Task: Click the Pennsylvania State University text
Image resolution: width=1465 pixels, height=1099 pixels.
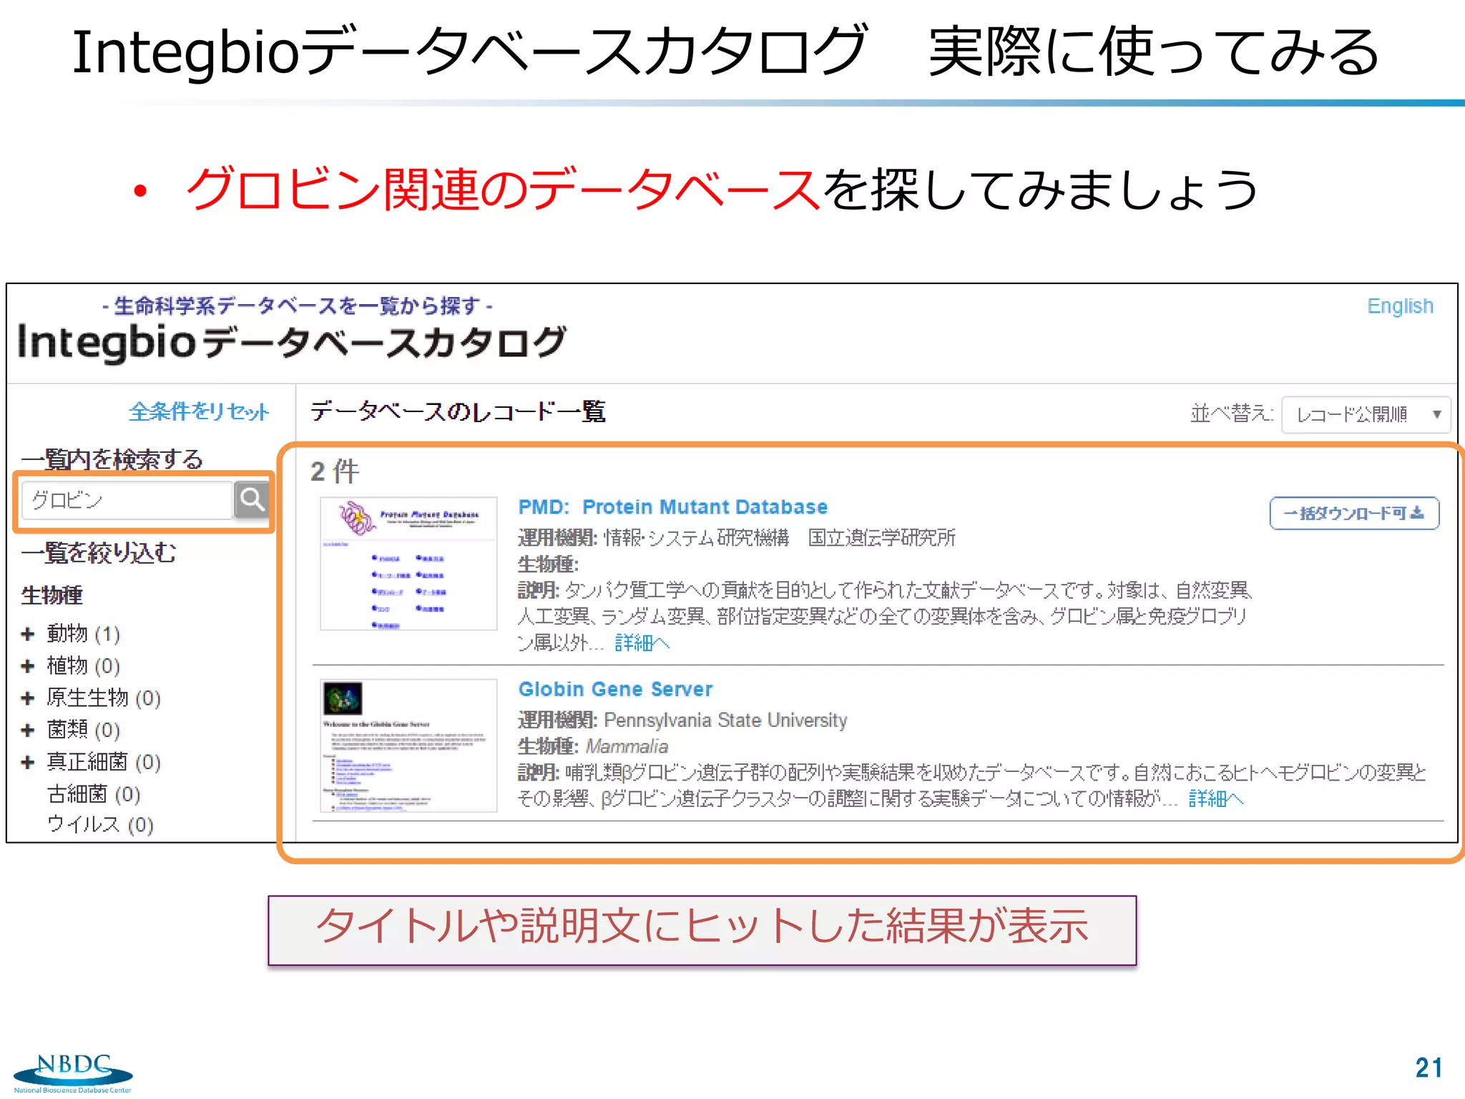Action: pos(725,720)
